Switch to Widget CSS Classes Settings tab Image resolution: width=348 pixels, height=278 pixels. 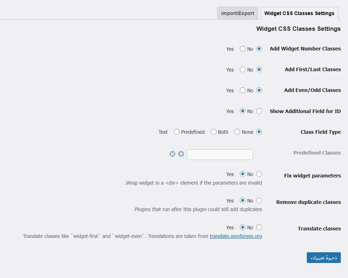click(x=299, y=13)
